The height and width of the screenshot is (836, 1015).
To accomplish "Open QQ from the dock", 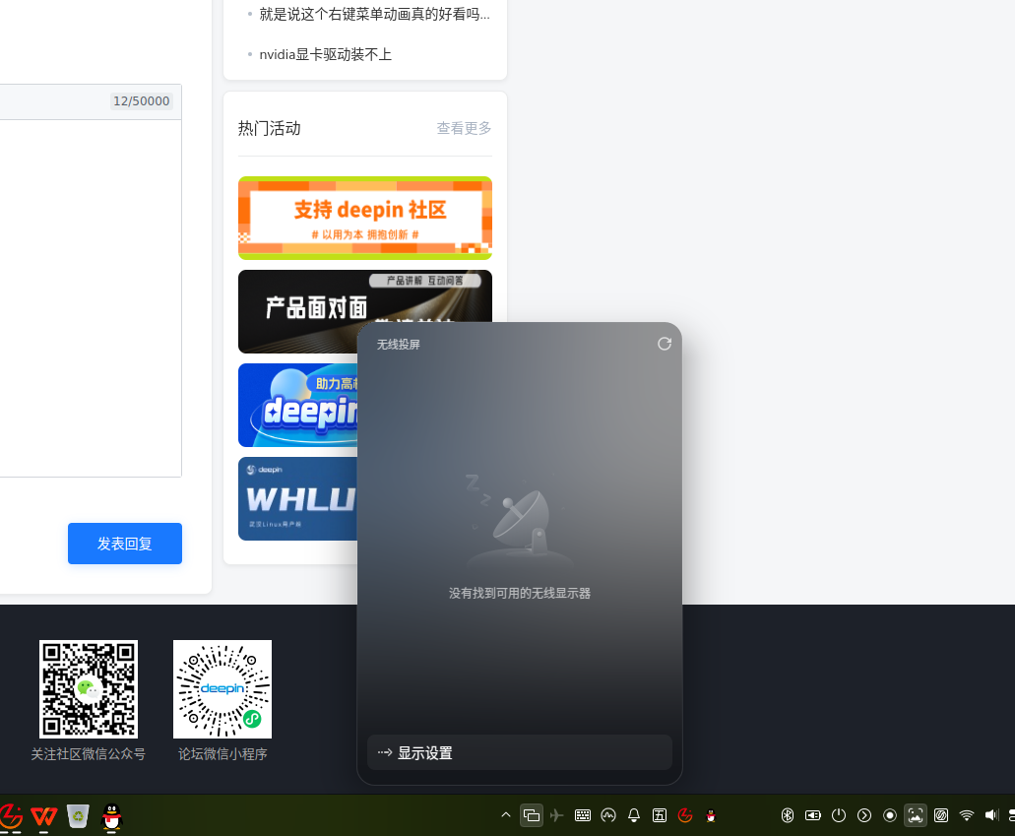I will point(112,816).
